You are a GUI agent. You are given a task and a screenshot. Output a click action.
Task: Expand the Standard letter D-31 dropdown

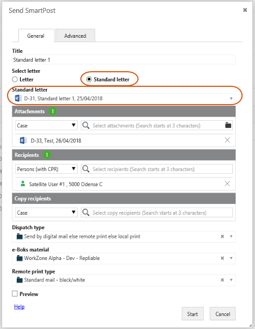123,98
